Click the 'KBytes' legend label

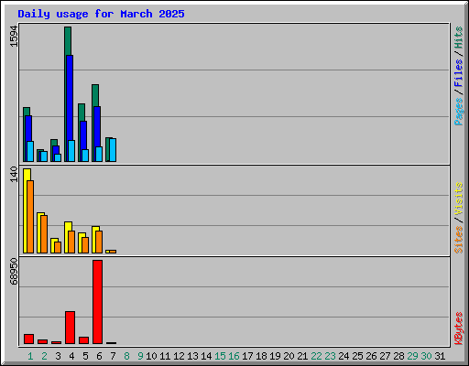458,328
